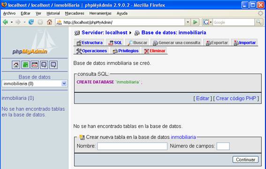Screen dimensions: 266x169
Task: Open the phpMyAdmin documentation icon
Action: (x=44, y=65)
